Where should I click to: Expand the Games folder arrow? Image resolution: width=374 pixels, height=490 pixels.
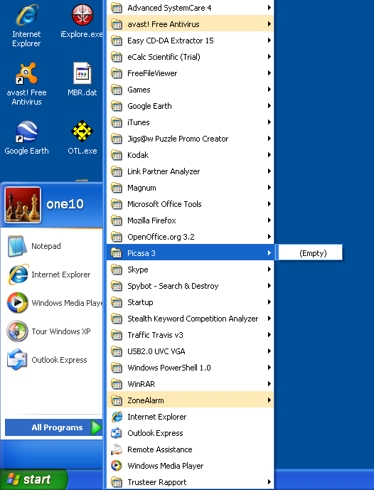coord(269,90)
